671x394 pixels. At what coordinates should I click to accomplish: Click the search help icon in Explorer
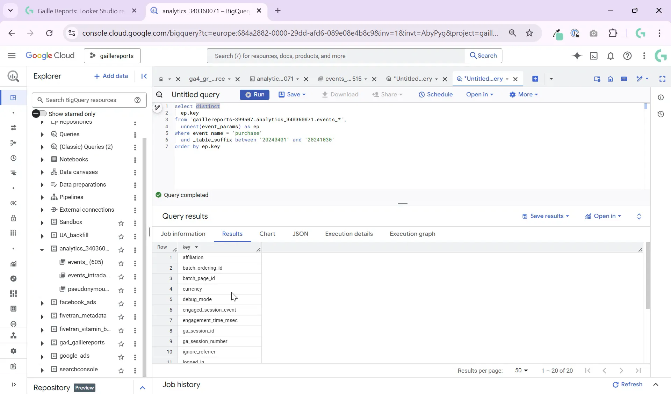[x=138, y=100]
